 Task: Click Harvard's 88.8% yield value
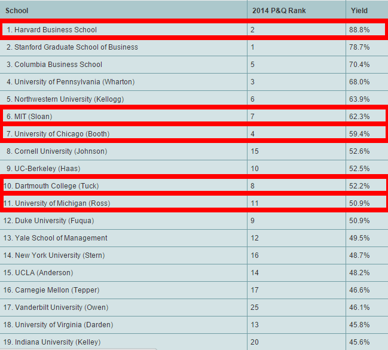[359, 30]
